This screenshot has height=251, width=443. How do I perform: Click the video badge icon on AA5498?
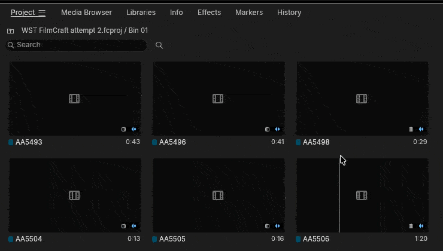pyautogui.click(x=411, y=129)
